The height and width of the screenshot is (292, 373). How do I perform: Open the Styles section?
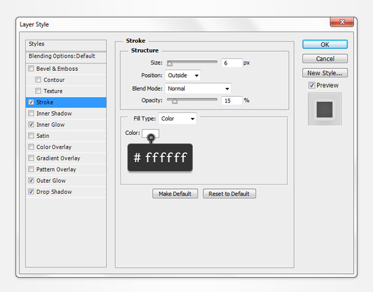coord(66,45)
